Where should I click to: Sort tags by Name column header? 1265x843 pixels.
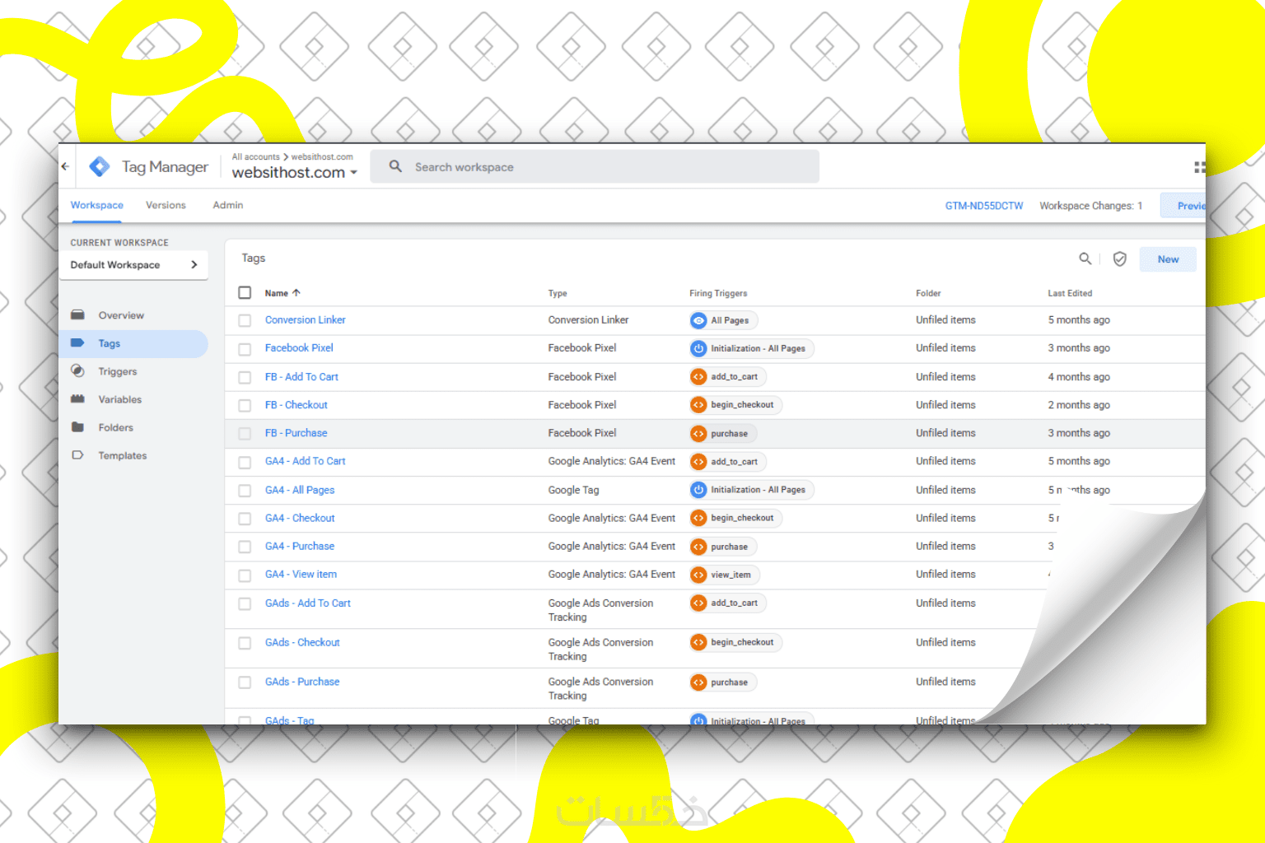point(282,293)
